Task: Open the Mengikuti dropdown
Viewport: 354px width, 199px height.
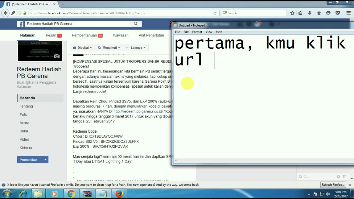Action: coord(109,48)
